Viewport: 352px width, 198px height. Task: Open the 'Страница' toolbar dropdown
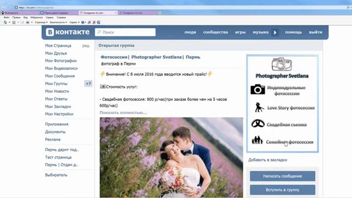coord(41,22)
